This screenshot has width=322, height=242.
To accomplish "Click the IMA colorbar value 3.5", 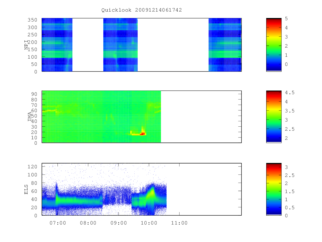I will [290, 111].
